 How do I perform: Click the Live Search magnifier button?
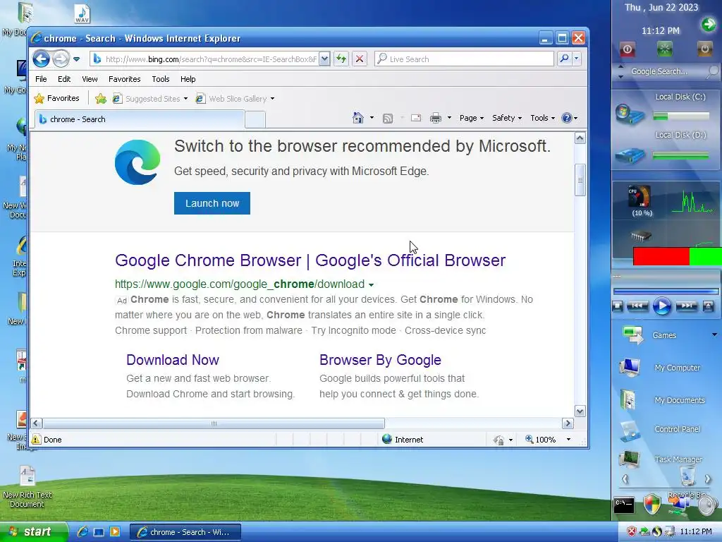(564, 59)
